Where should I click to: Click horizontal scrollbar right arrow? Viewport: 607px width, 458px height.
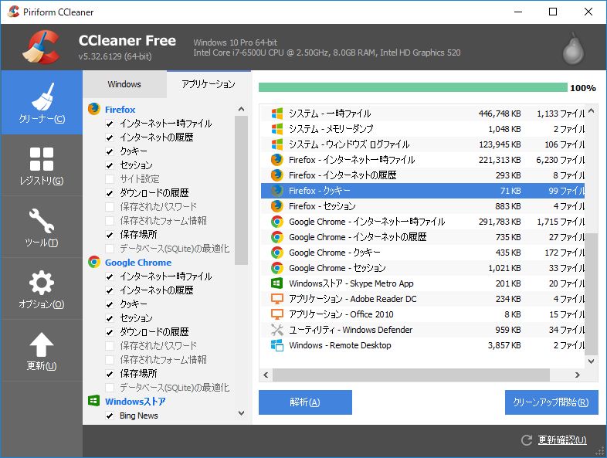pyautogui.click(x=578, y=375)
